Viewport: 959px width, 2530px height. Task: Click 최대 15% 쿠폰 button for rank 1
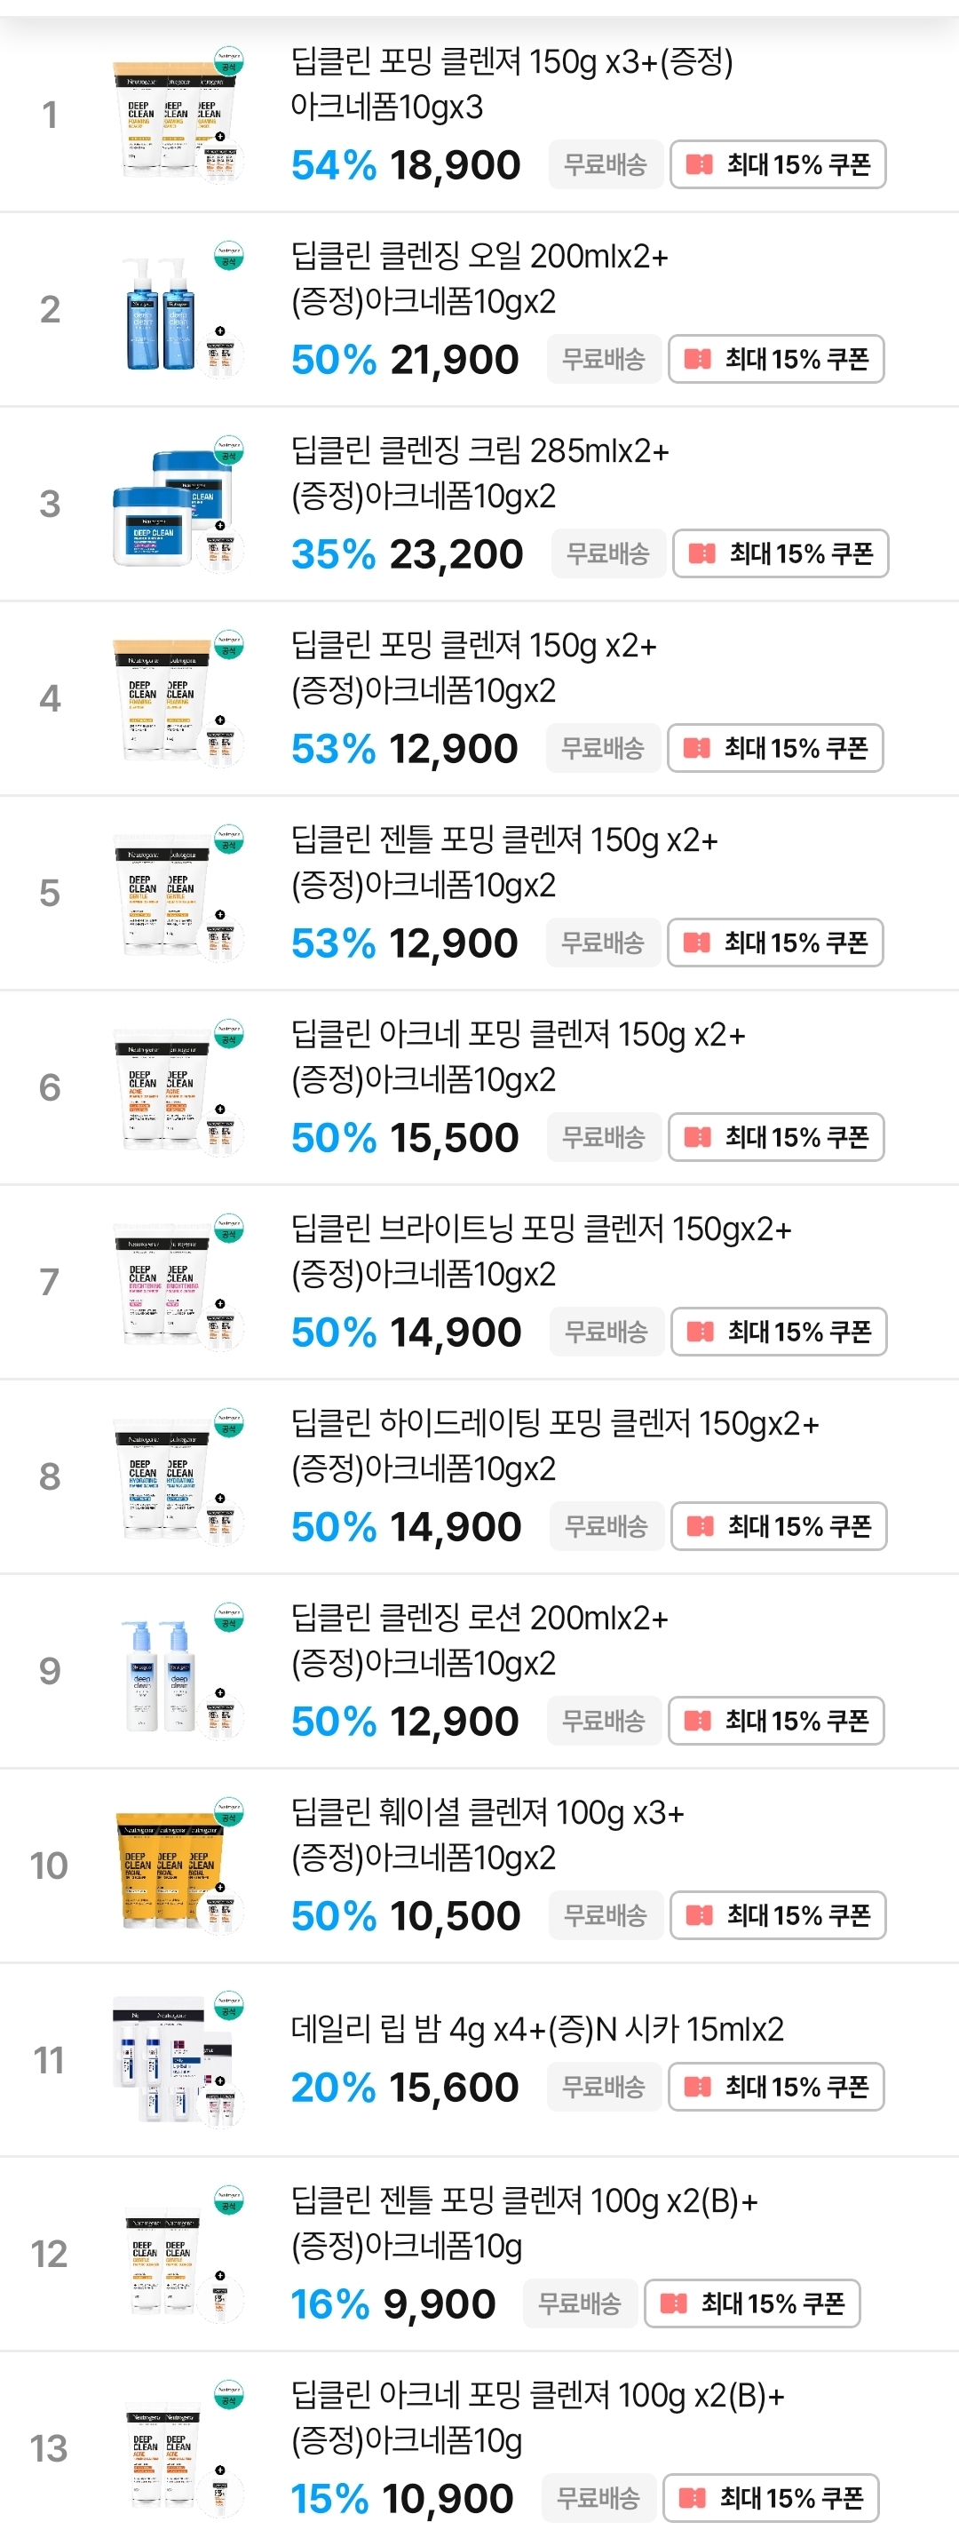(x=777, y=165)
